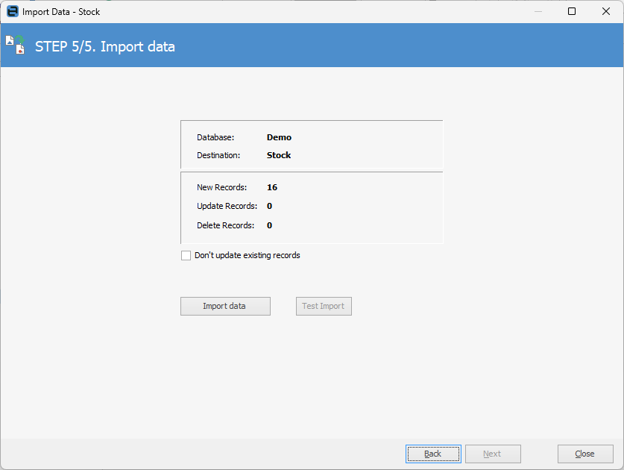Click the app icon in the title bar
The height and width of the screenshot is (470, 624).
point(12,12)
